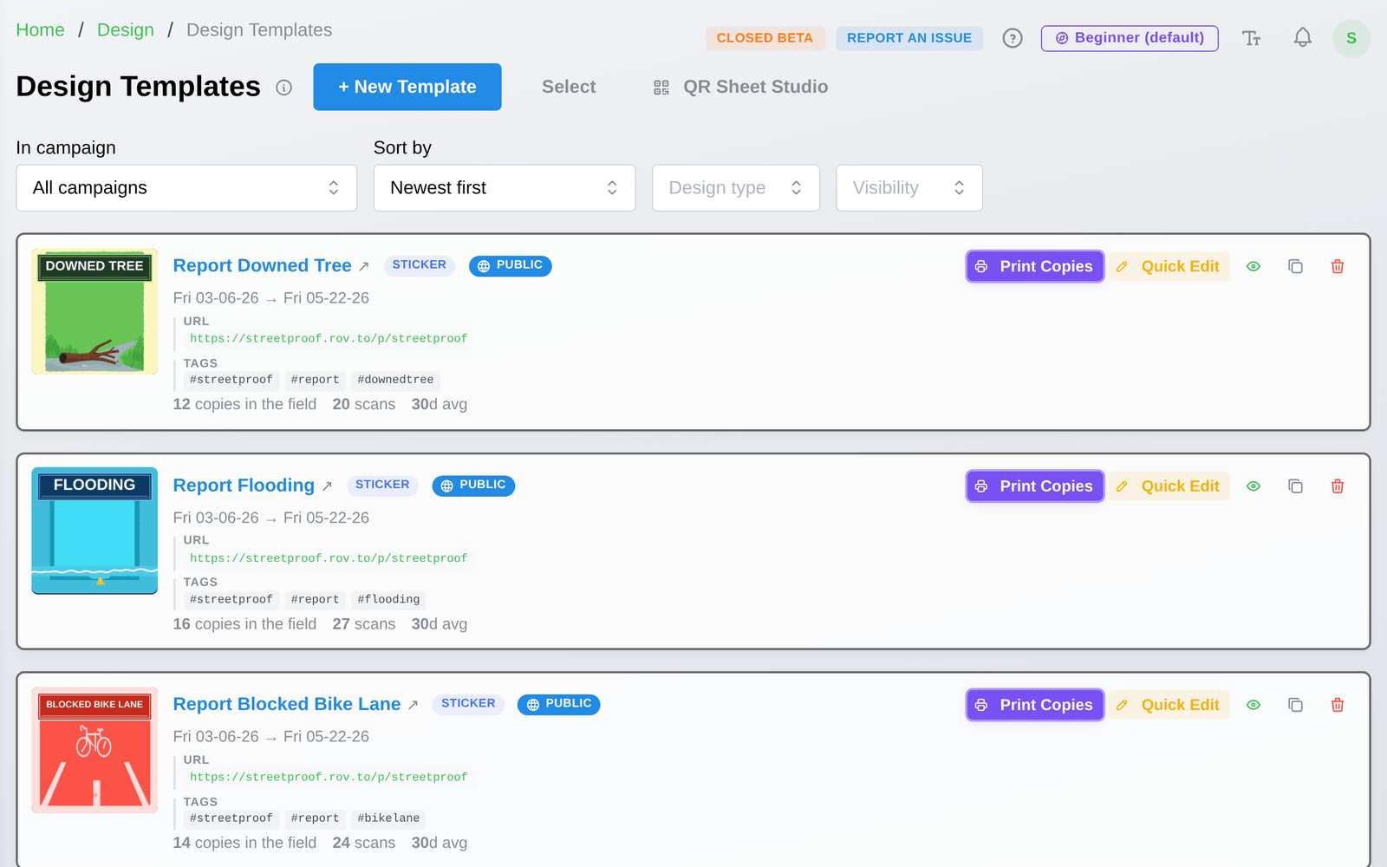
Task: Open QR Sheet Studio
Action: (741, 87)
